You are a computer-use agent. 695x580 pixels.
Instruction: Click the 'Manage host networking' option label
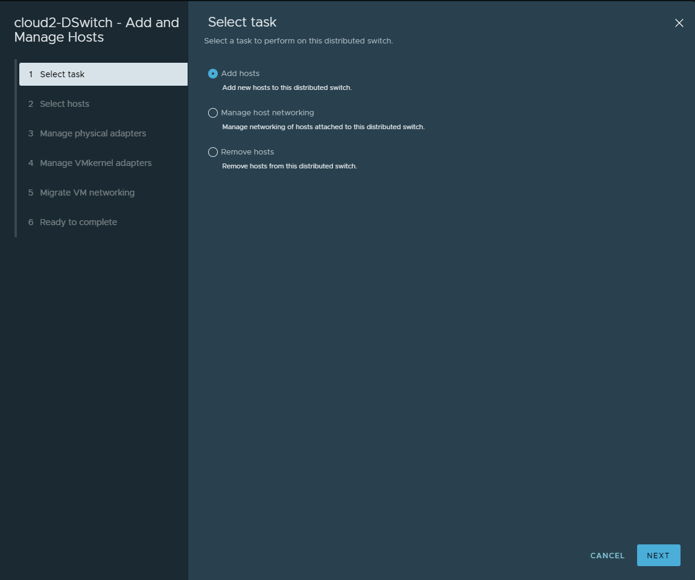(x=267, y=113)
